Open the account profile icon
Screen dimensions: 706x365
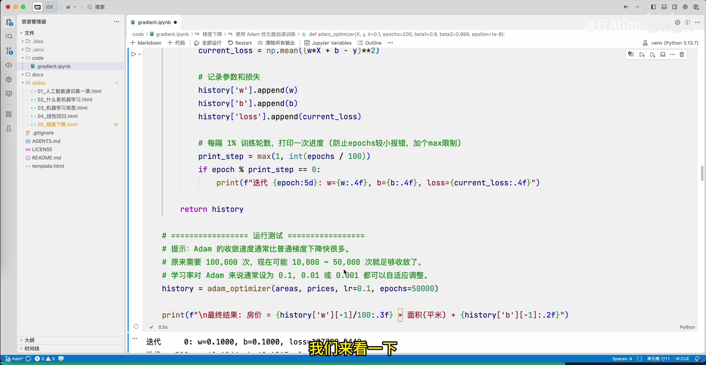click(696, 7)
